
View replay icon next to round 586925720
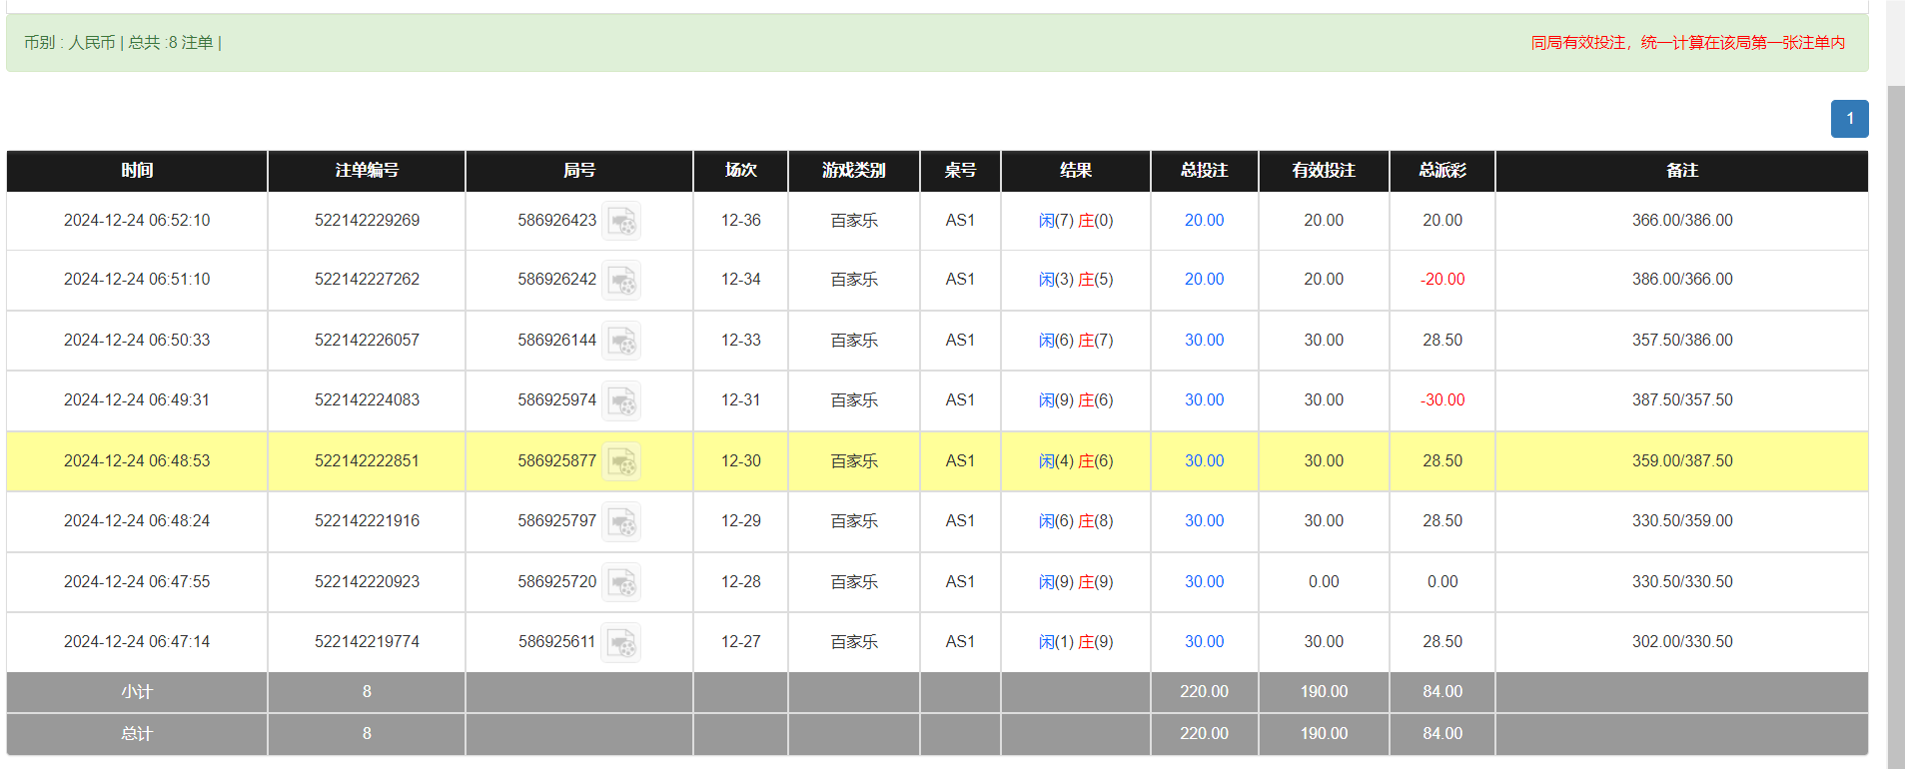point(621,582)
